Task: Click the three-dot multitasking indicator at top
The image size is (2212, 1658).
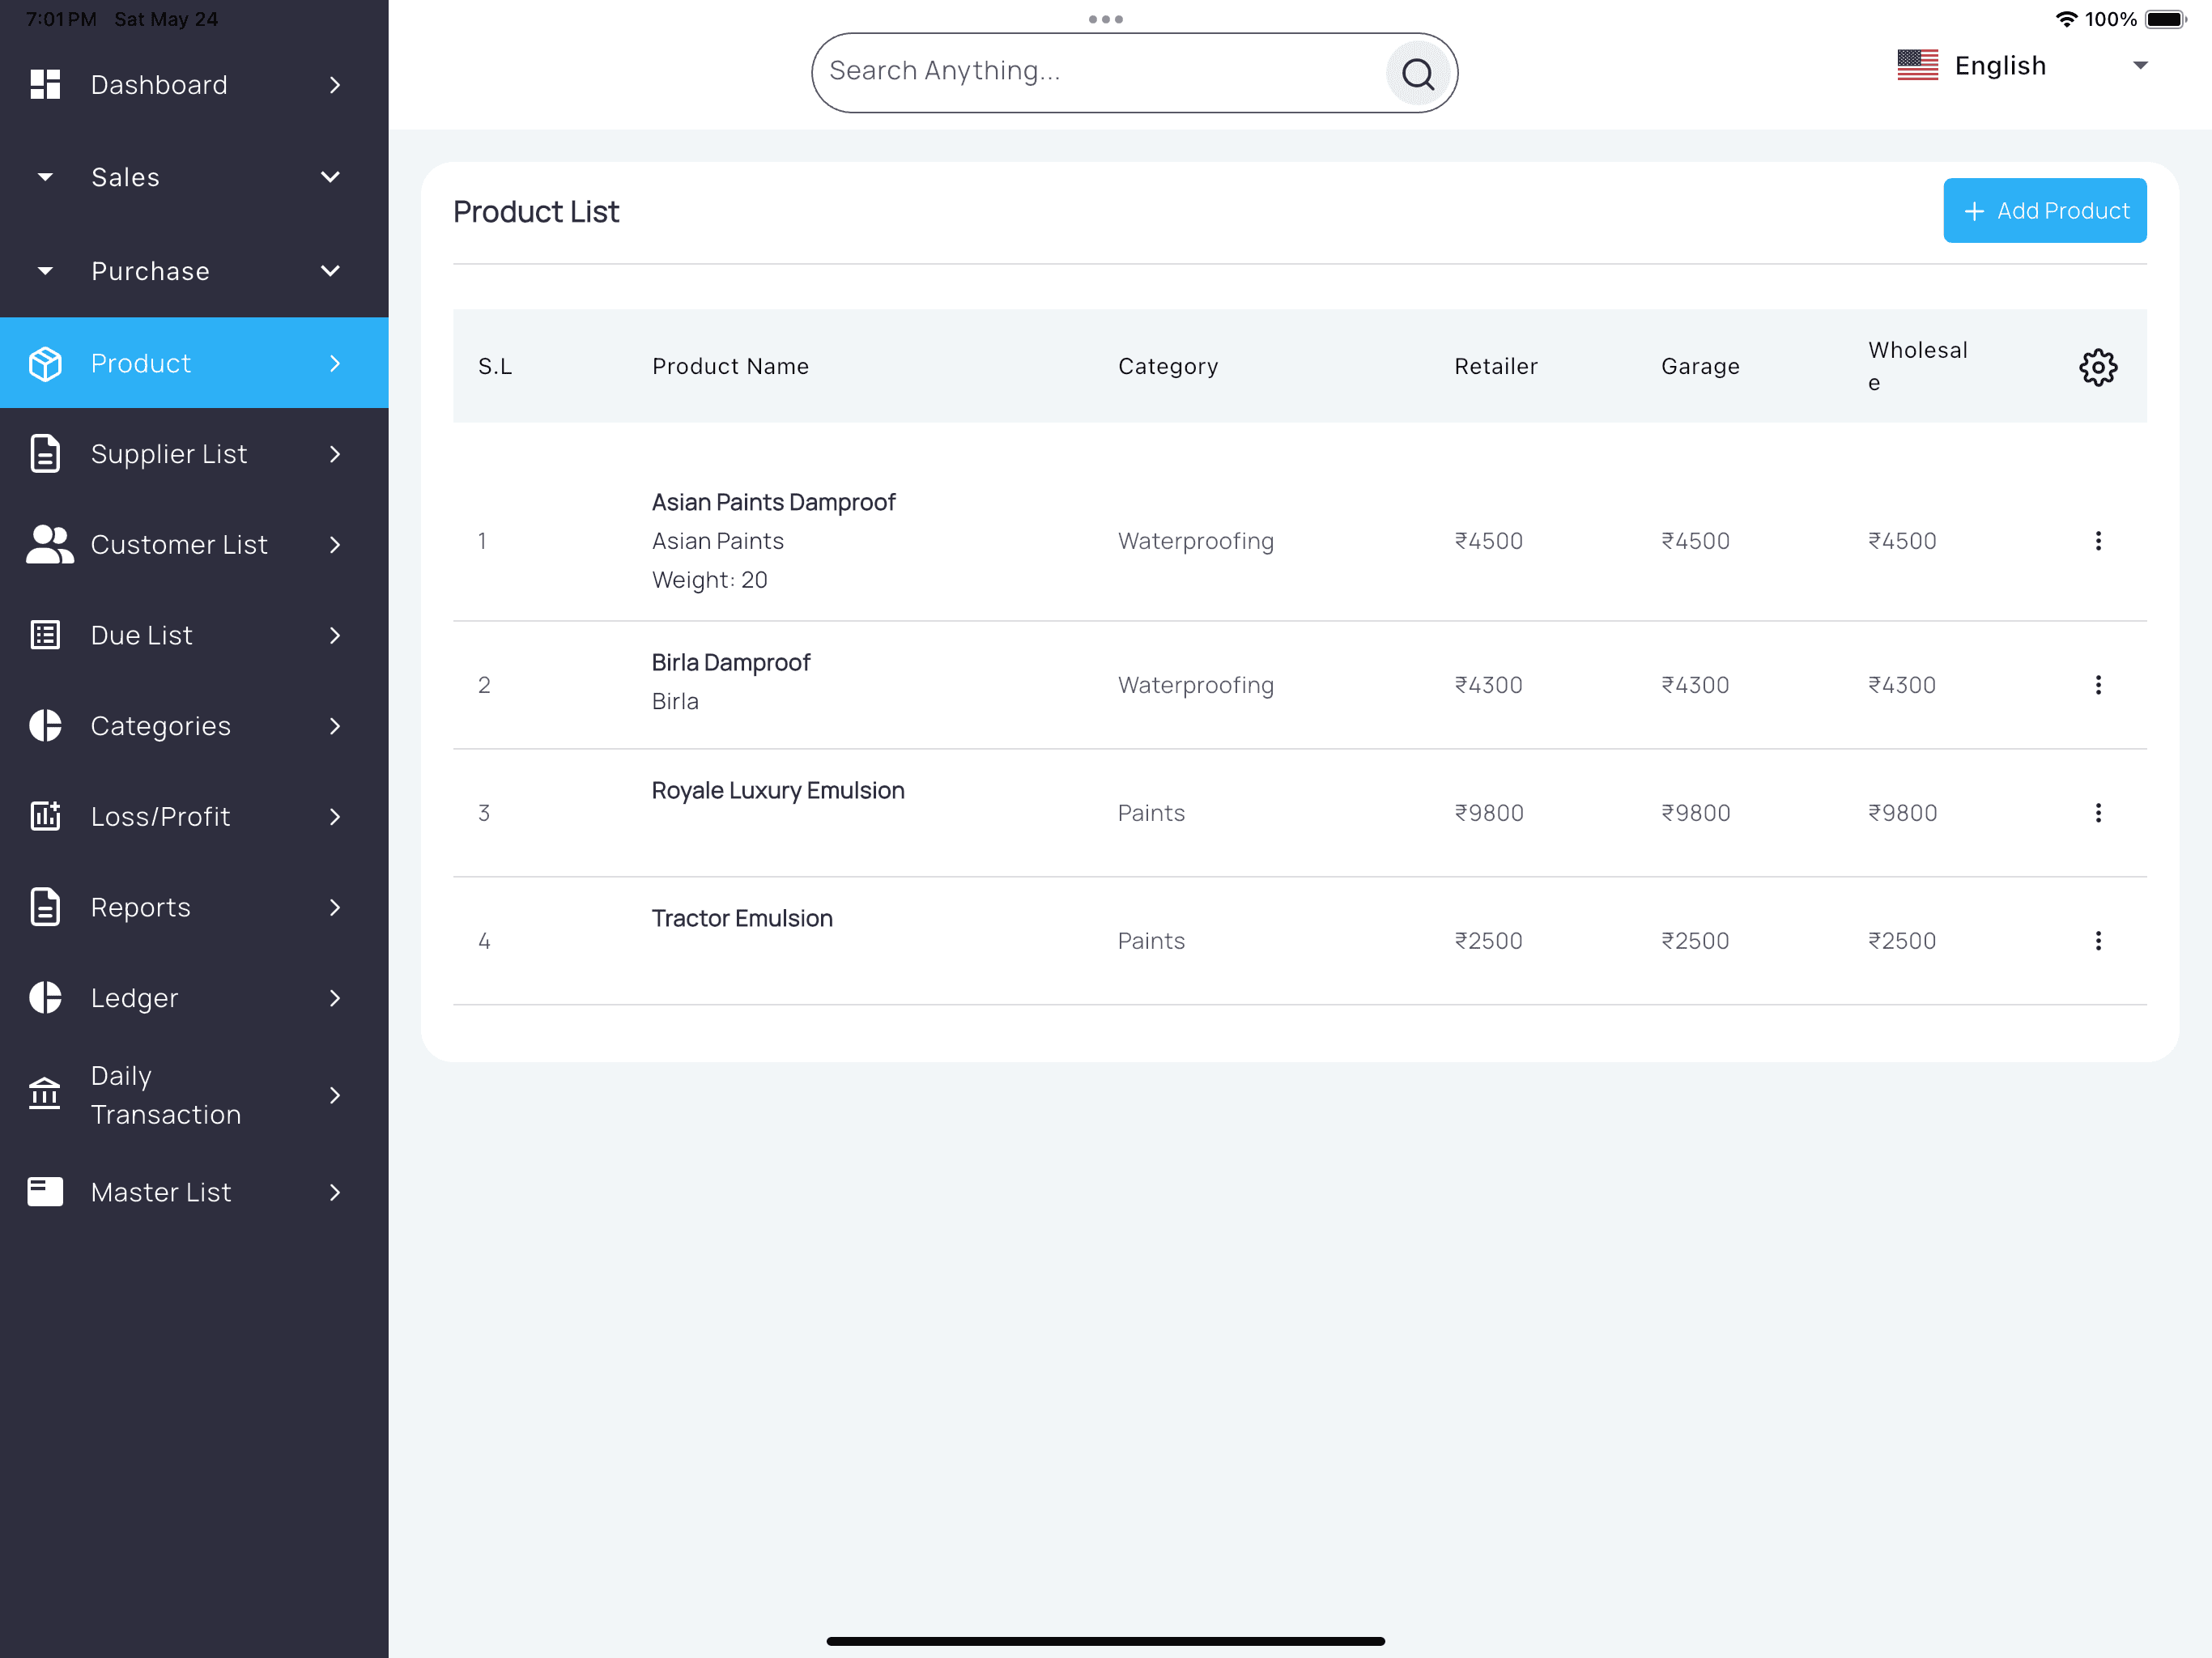Action: click(1105, 19)
